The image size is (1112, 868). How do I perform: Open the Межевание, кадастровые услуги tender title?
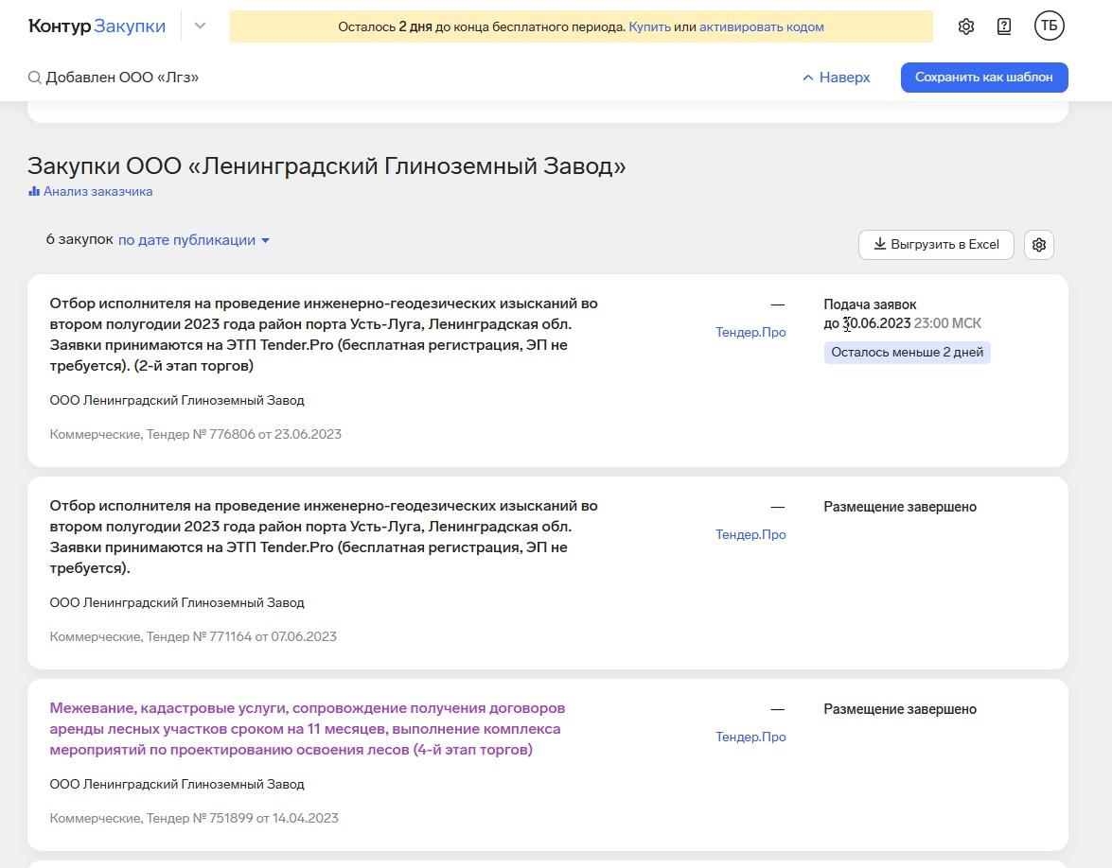click(307, 729)
